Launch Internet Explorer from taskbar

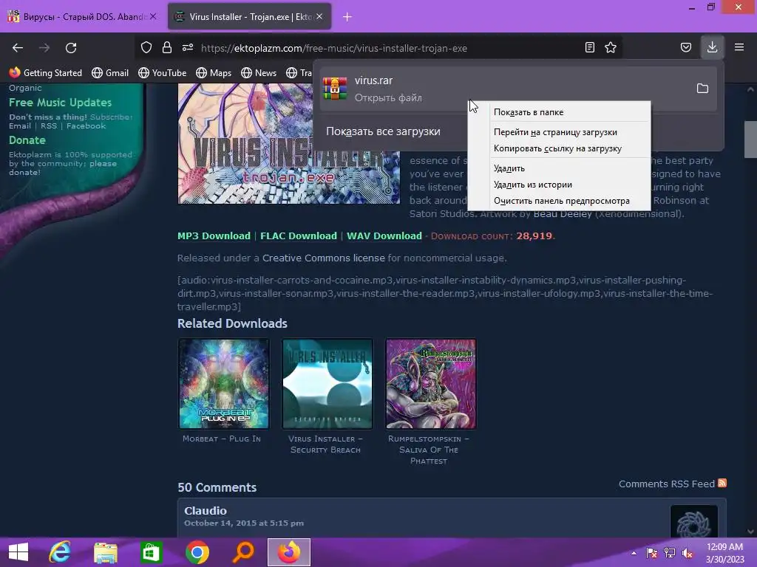point(60,552)
